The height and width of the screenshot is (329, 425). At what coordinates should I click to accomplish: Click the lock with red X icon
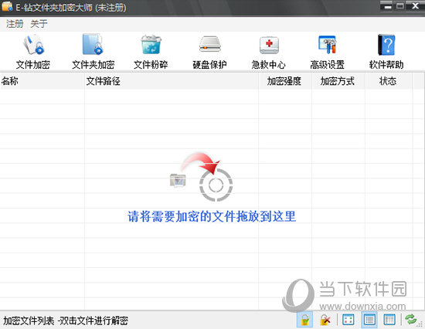click(325, 320)
